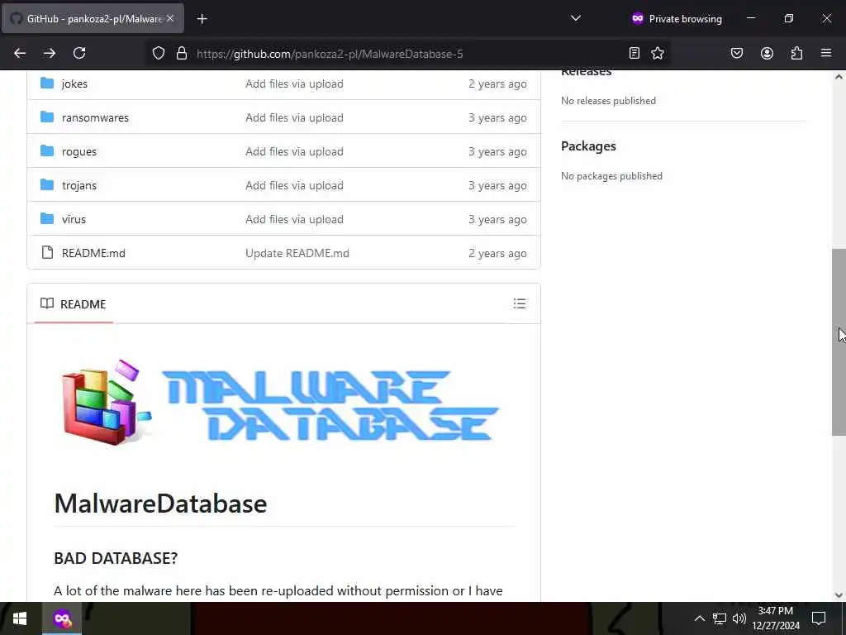The width and height of the screenshot is (846, 635).
Task: Reload the current GitHub page
Action: 79,53
